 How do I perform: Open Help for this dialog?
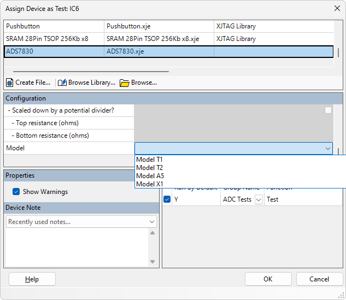pos(32,279)
